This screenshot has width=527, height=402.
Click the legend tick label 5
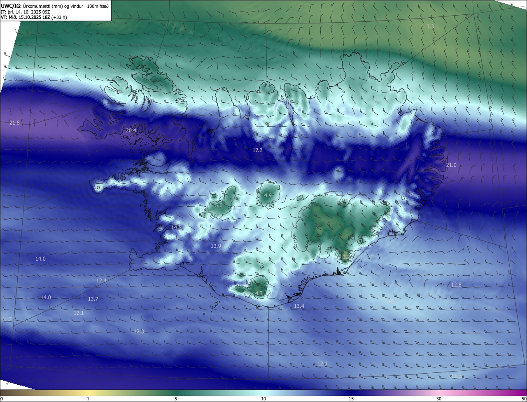point(176,399)
